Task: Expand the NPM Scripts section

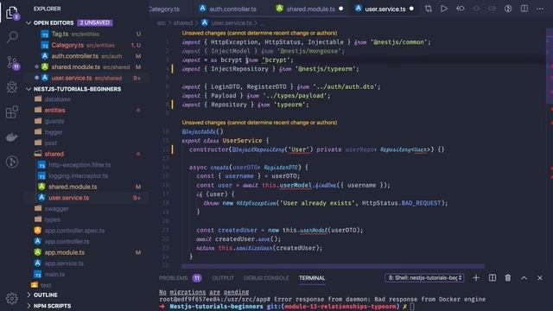Action: pyautogui.click(x=52, y=306)
